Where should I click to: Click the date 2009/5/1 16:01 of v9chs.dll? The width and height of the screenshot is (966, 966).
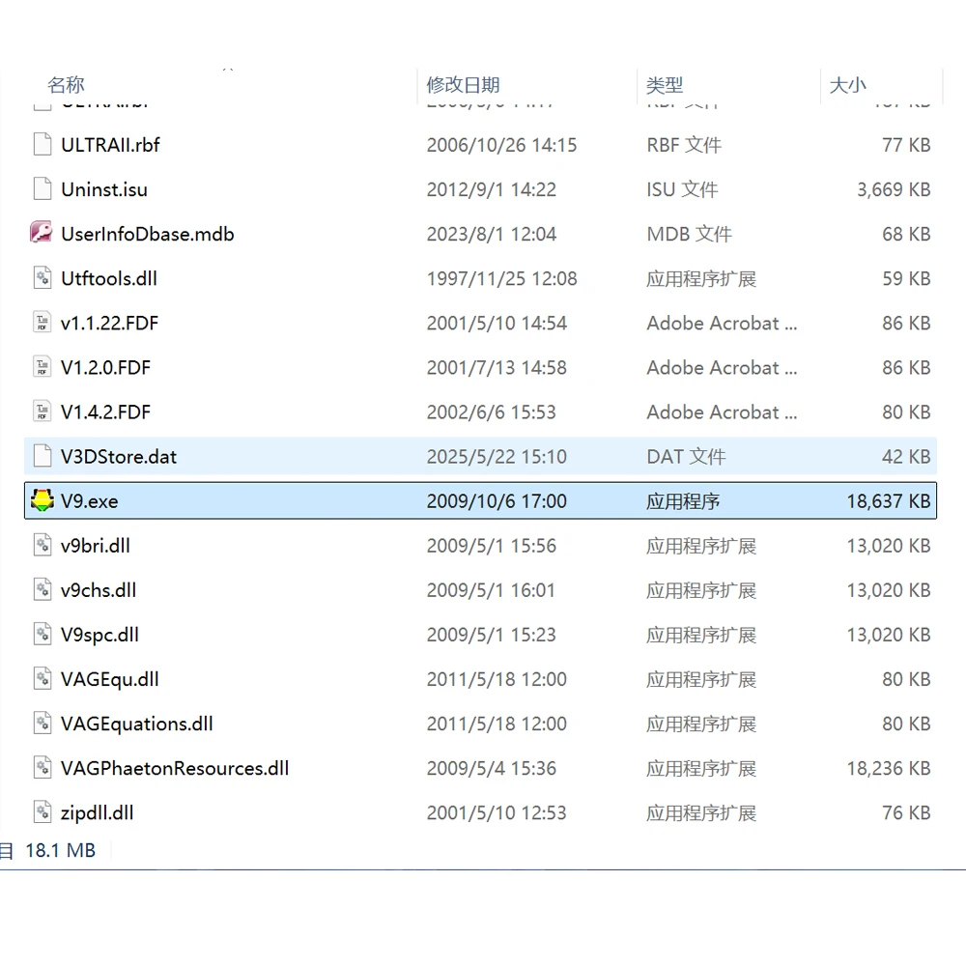point(491,590)
